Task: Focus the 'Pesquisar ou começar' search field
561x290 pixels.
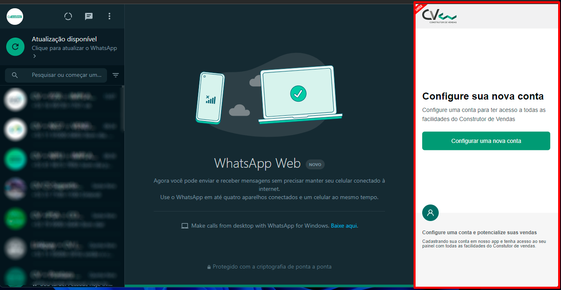Action: (56, 75)
